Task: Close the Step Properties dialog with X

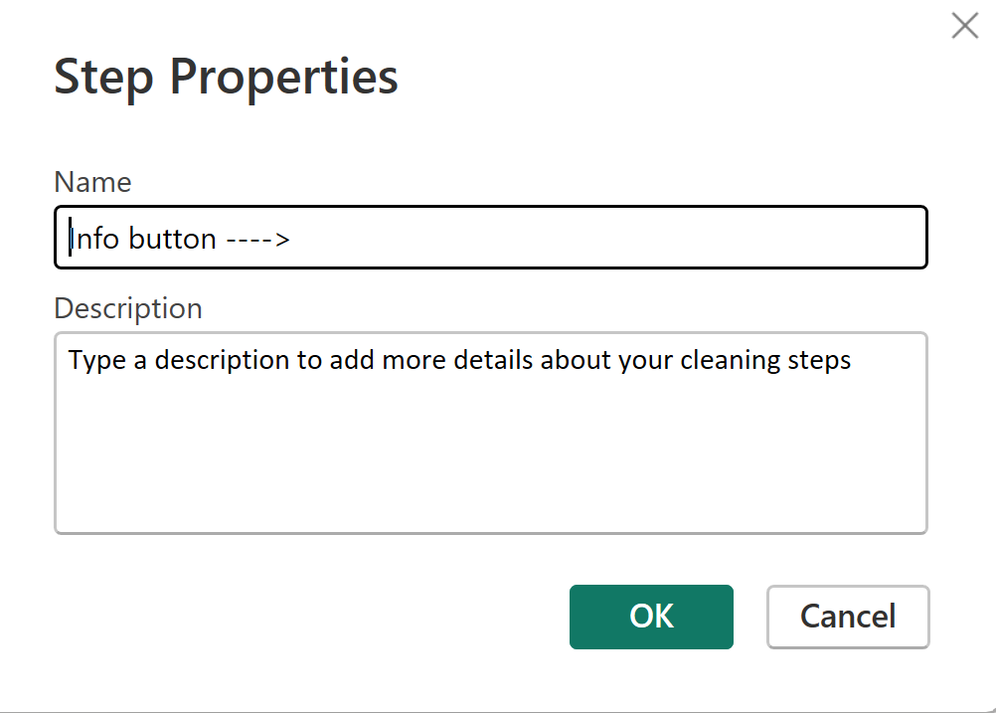Action: [x=964, y=26]
